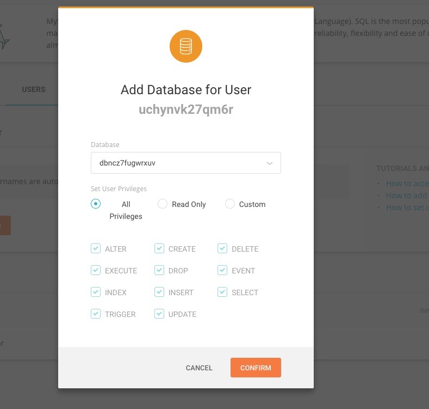Click the orange database icon
The width and height of the screenshot is (429, 409).
(186, 46)
